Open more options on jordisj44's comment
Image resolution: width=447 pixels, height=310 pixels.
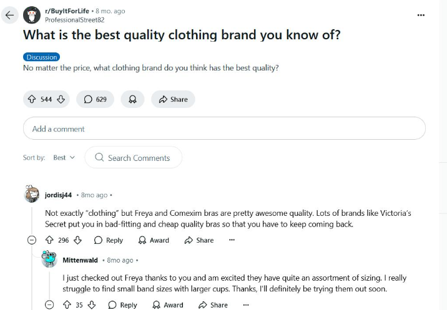[x=232, y=240]
